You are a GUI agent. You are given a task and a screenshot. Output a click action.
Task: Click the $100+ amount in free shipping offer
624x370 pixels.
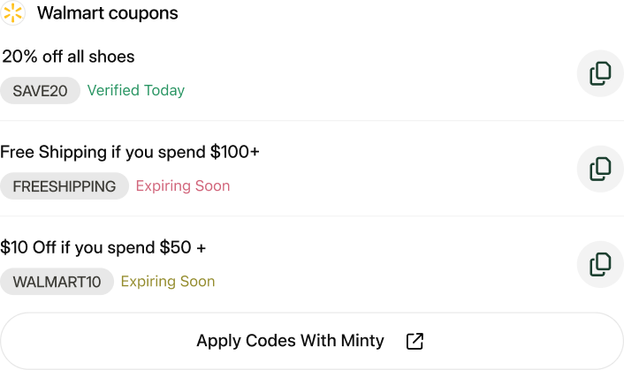click(235, 152)
